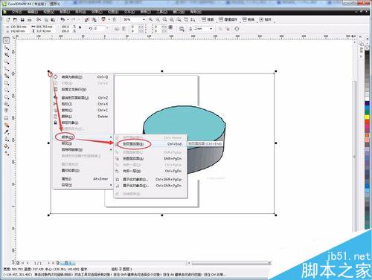This screenshot has width=372, height=280.
Task: Select the 页 1 page tab
Action: (x=68, y=263)
